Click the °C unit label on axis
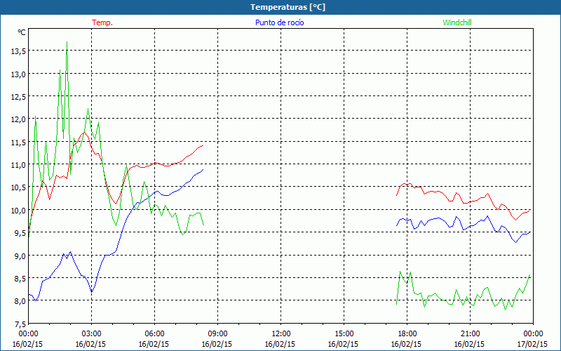The height and width of the screenshot is (351, 561). pyautogui.click(x=22, y=32)
